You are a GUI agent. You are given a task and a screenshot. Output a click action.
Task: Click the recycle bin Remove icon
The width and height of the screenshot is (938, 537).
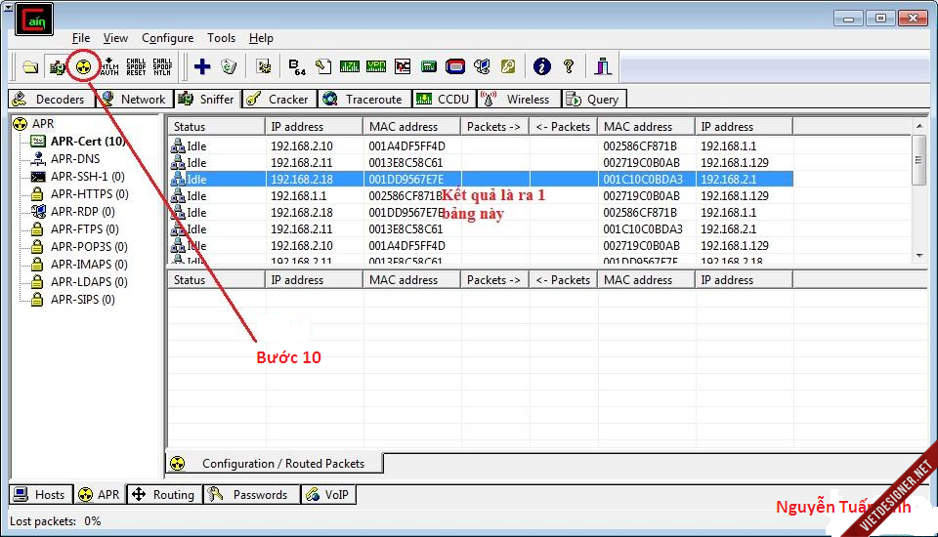(229, 66)
